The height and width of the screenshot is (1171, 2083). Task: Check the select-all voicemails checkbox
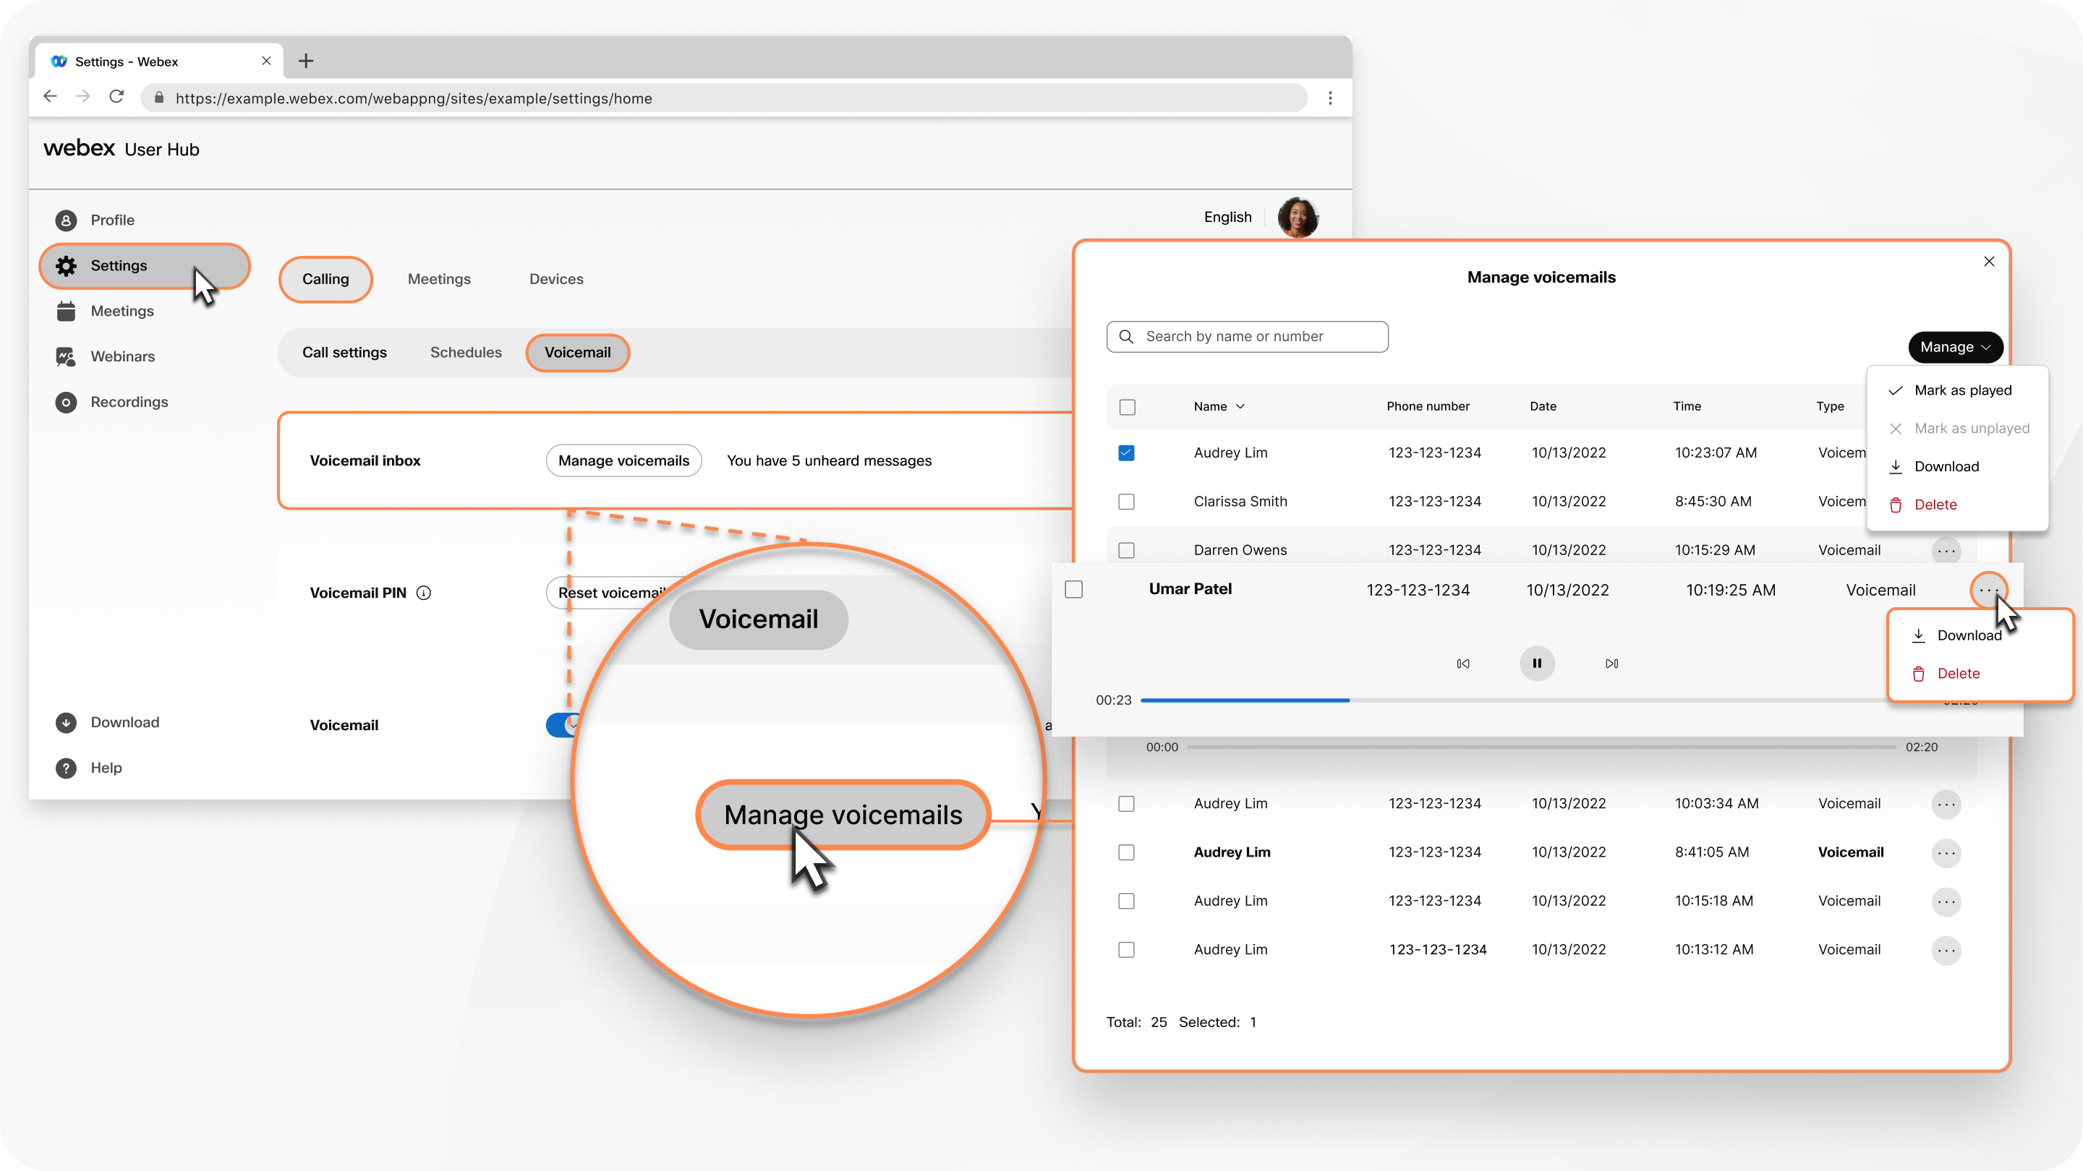pyautogui.click(x=1129, y=406)
